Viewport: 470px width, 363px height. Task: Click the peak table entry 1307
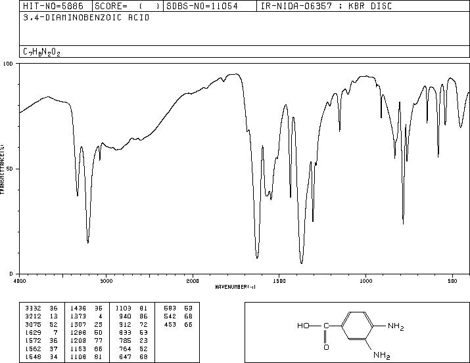pyautogui.click(x=78, y=324)
